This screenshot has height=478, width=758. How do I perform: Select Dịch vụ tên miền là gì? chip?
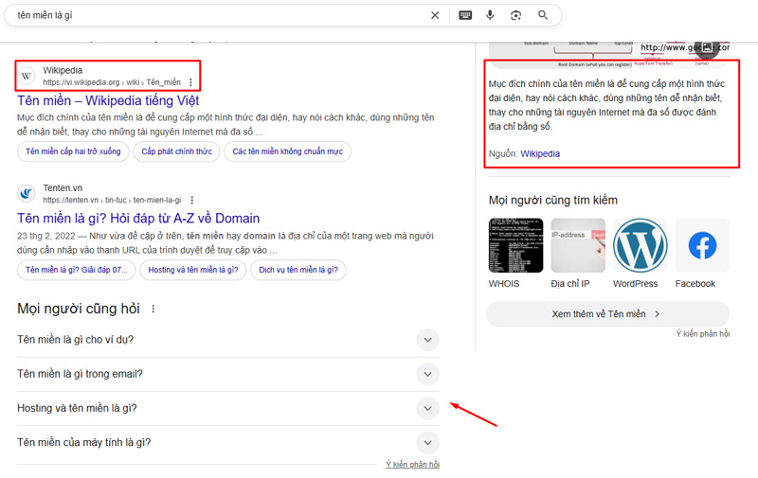[298, 270]
